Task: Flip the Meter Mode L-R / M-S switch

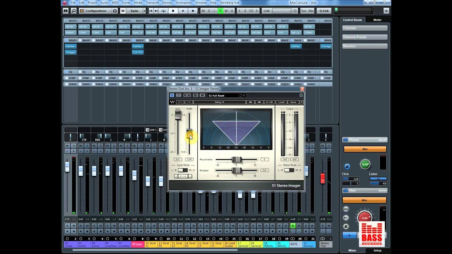Action: click(x=289, y=170)
